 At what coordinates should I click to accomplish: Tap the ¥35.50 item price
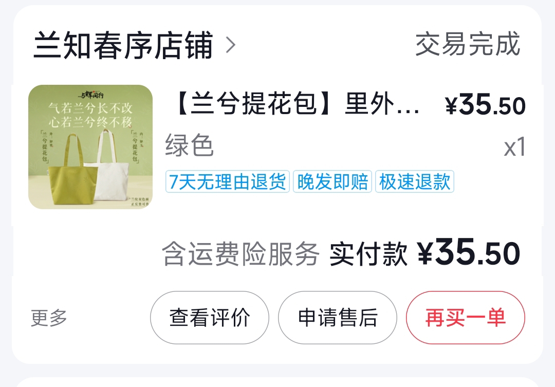(x=485, y=105)
